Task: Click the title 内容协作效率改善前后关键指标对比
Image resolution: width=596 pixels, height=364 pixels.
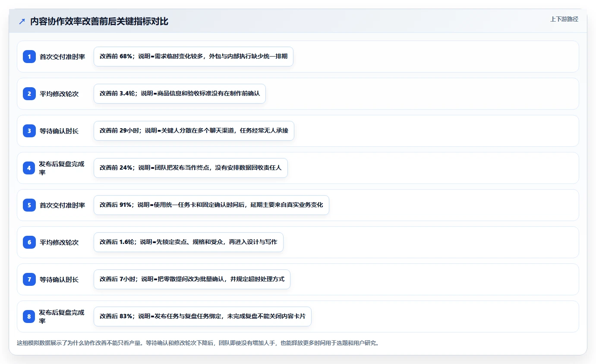Action: pos(99,22)
